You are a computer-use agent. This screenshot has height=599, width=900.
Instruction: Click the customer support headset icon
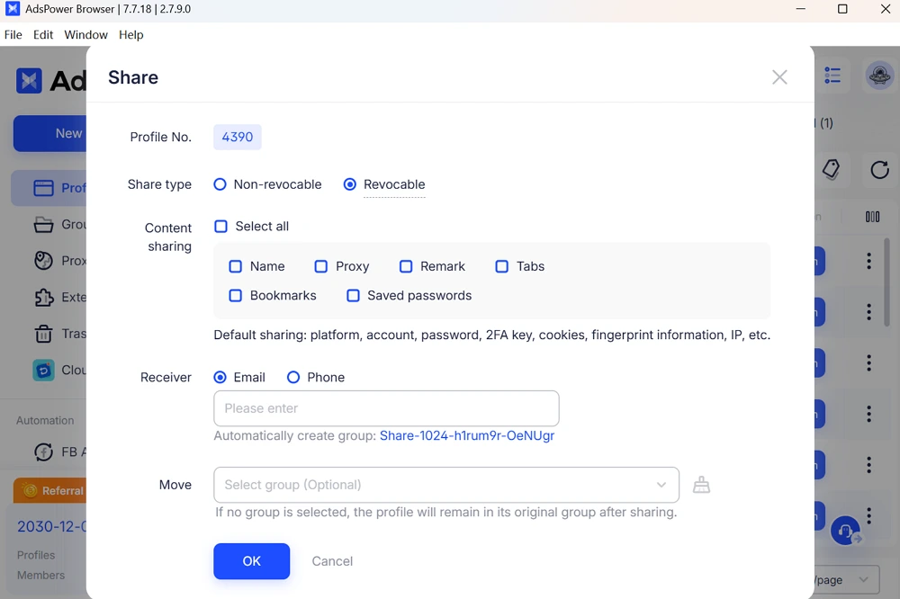click(x=844, y=532)
